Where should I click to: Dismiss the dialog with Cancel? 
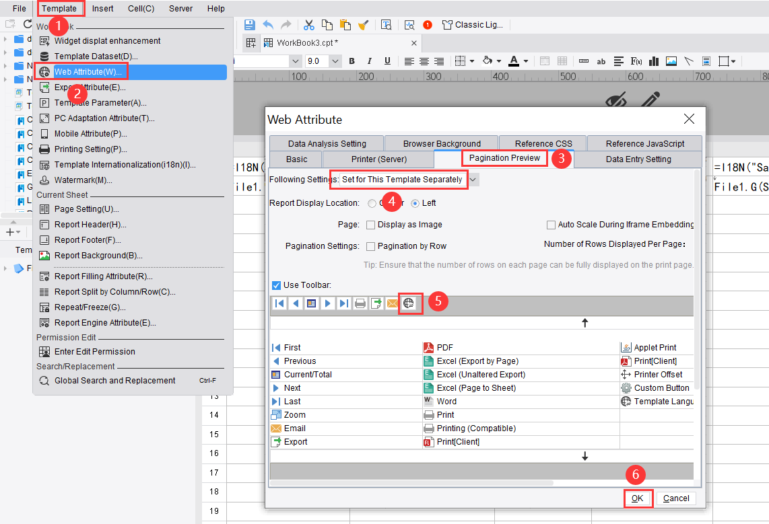(x=676, y=498)
